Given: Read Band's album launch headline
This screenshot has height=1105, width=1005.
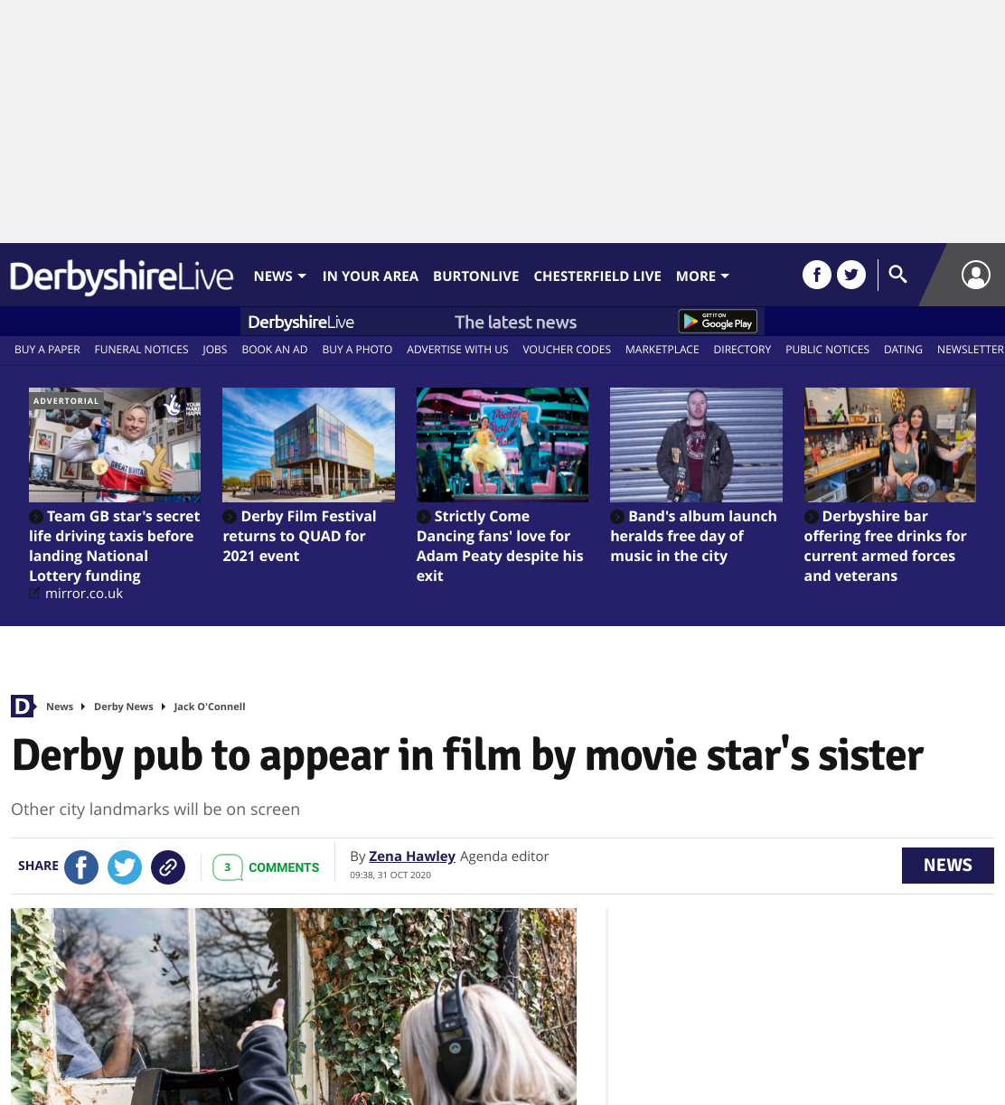Looking at the screenshot, I should point(694,536).
